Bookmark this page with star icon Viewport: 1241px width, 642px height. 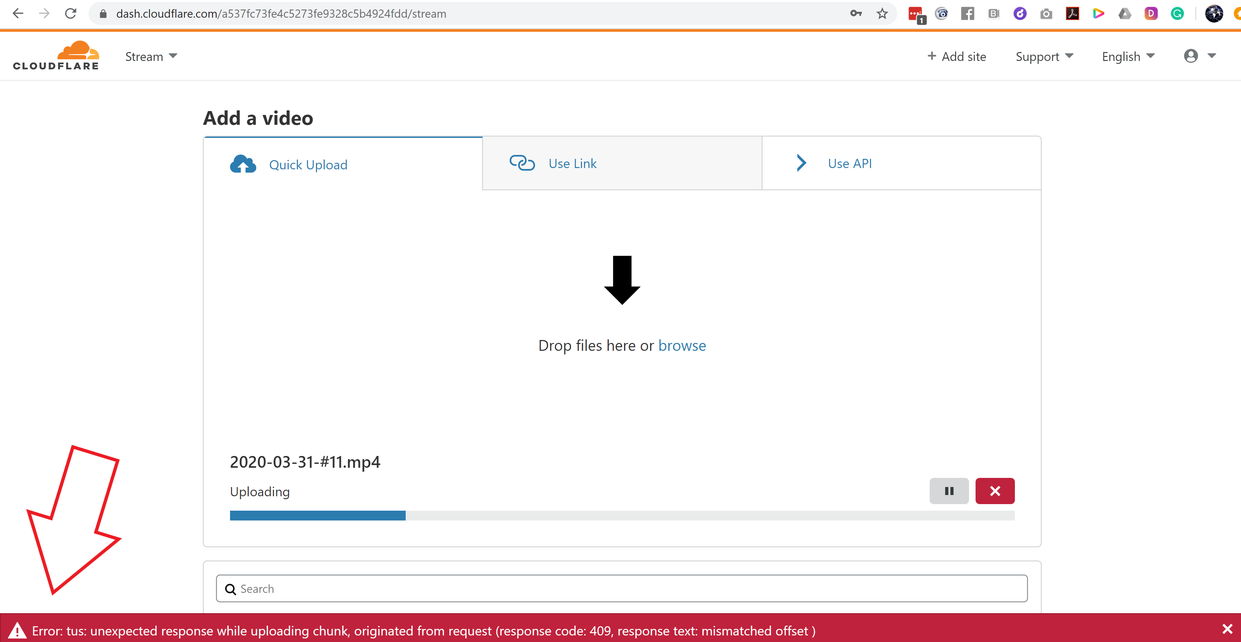click(x=882, y=13)
